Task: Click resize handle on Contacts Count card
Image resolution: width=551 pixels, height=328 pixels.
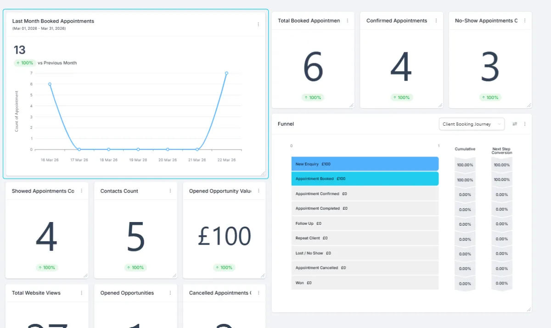Action: (x=174, y=275)
